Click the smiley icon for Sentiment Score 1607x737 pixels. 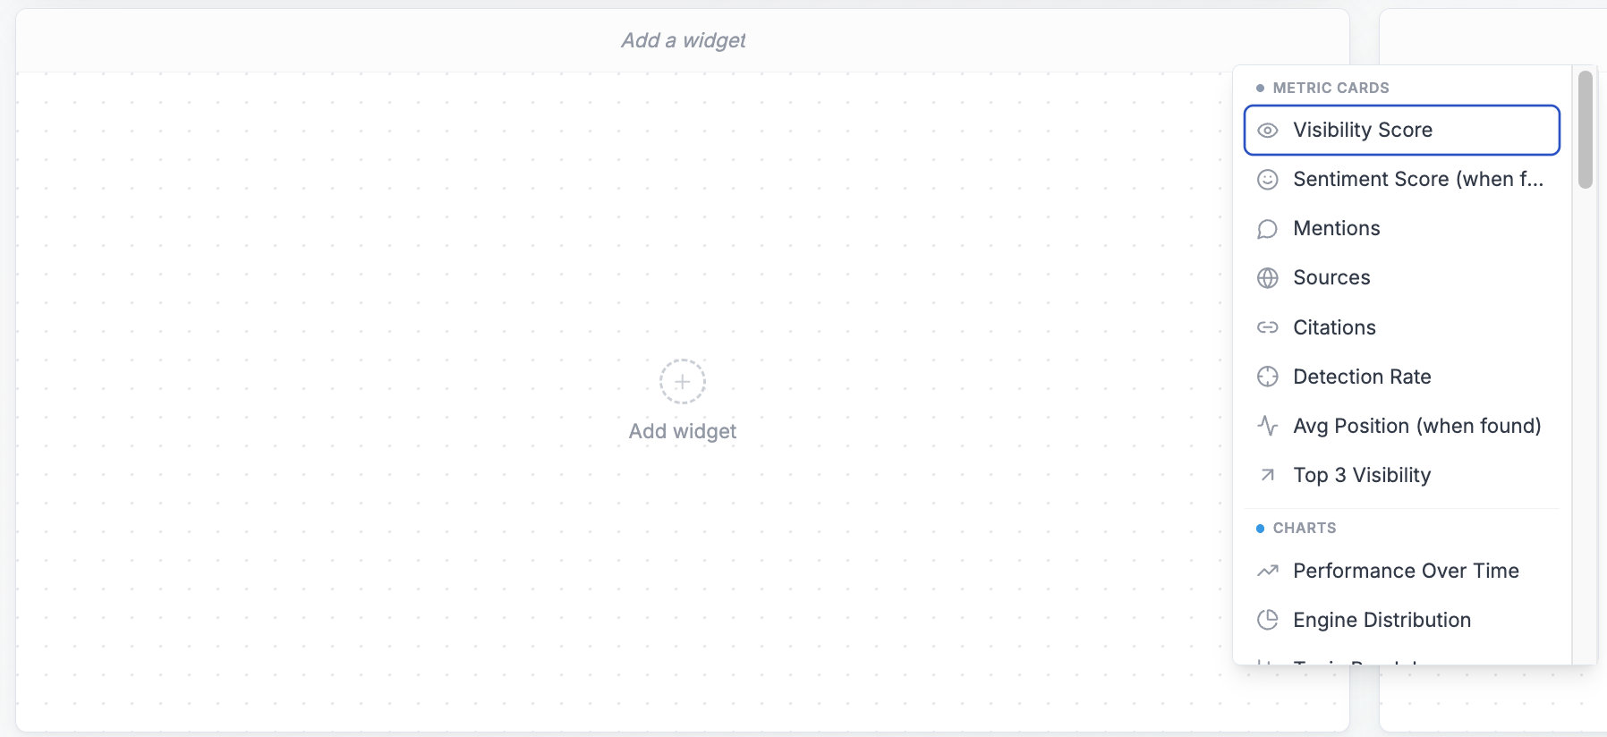click(1267, 180)
